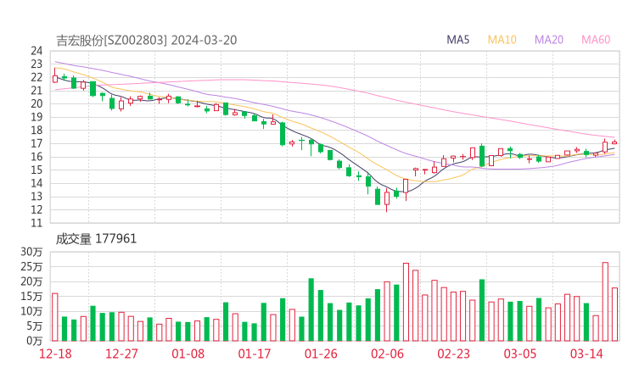628x373 pixels.
Task: Click the 25万 volume axis label
Action: pos(31,266)
